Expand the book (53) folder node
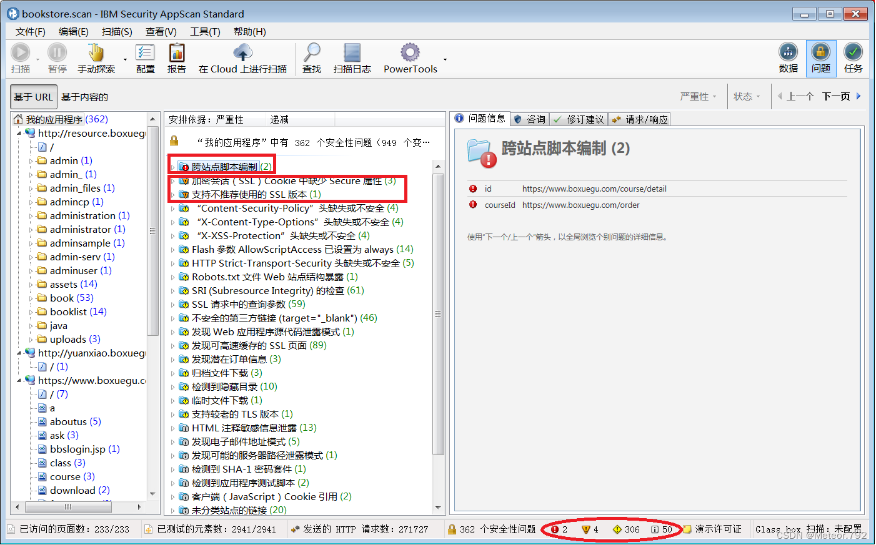Image resolution: width=876 pixels, height=545 pixels. pyautogui.click(x=31, y=298)
